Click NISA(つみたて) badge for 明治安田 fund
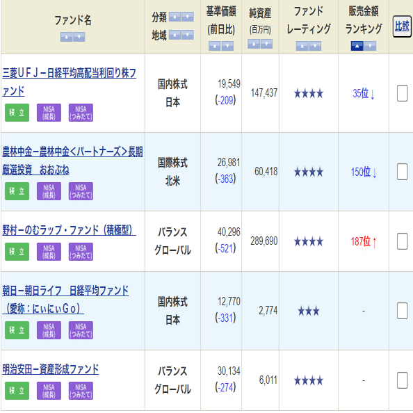The image size is (413, 413). [81, 391]
